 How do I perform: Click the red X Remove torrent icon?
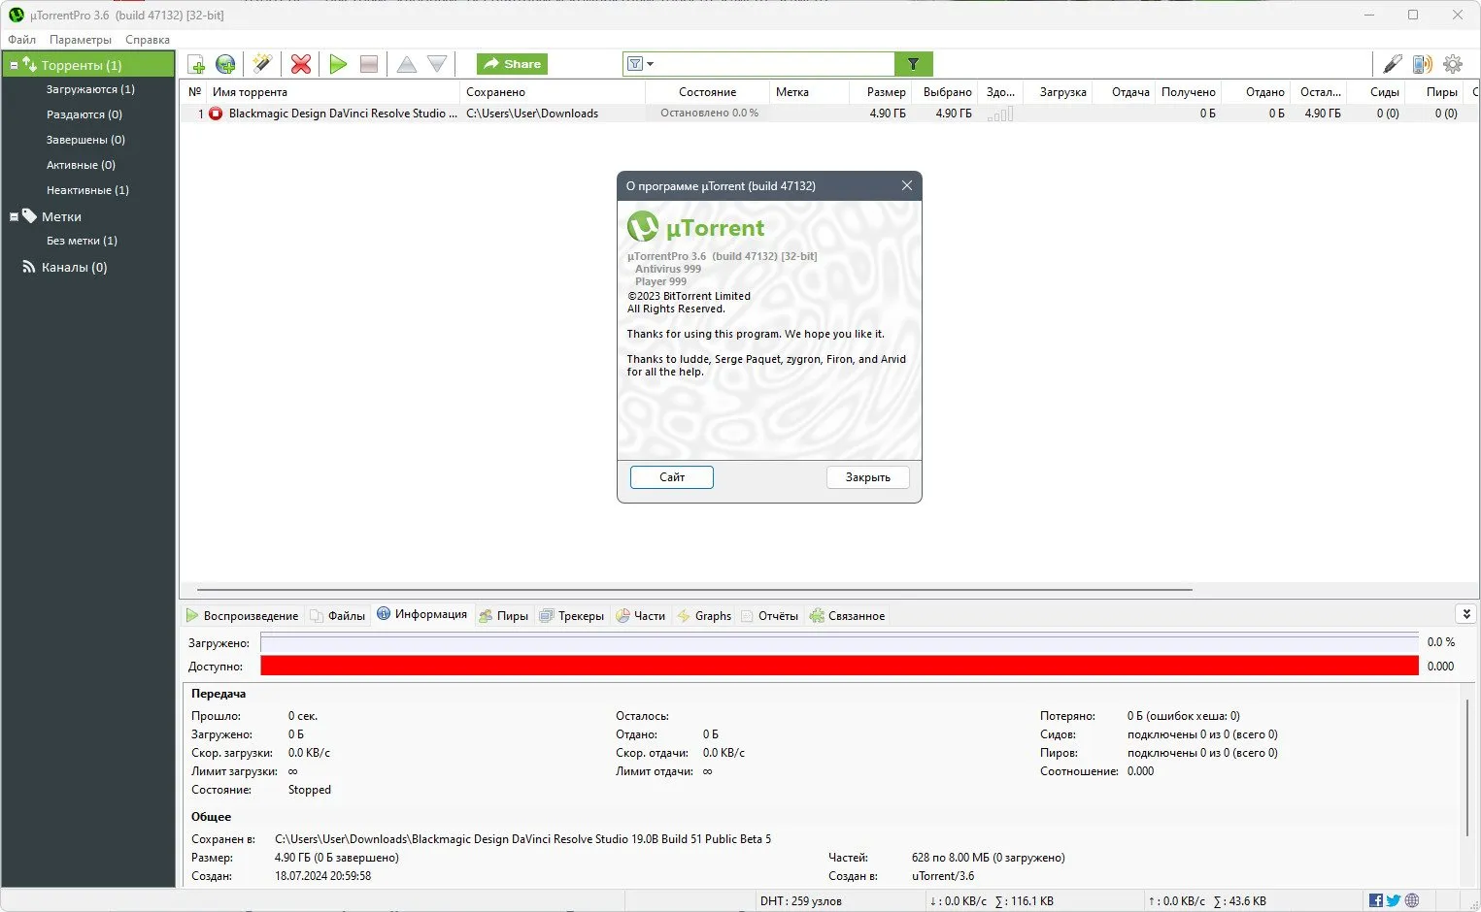tap(301, 64)
